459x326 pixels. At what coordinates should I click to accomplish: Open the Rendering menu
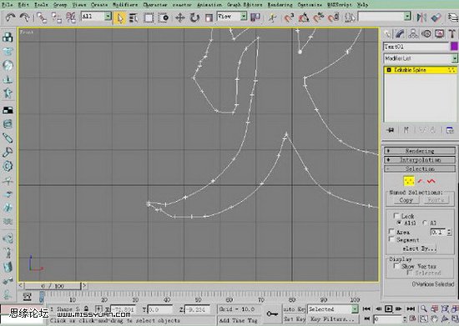[280, 5]
